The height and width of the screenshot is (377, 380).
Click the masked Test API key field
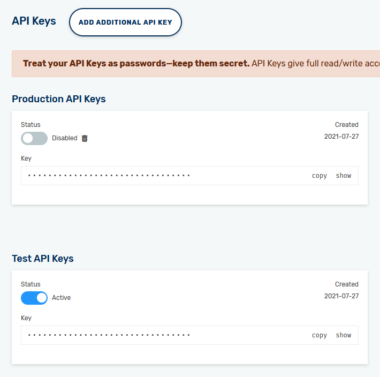(x=189, y=335)
